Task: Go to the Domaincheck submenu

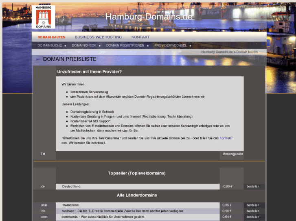Action: (x=84, y=45)
